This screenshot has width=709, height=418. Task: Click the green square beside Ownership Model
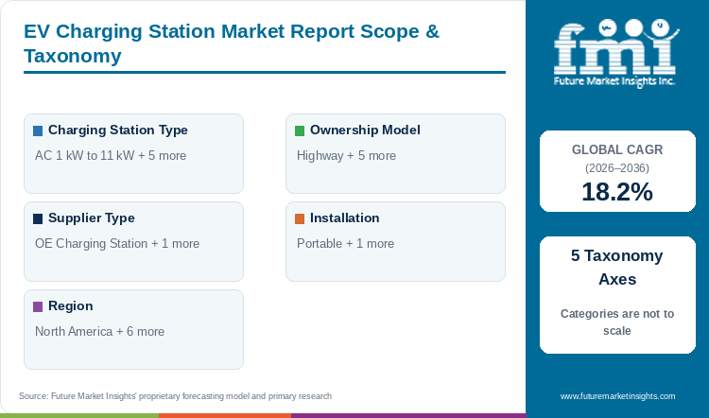pos(300,131)
